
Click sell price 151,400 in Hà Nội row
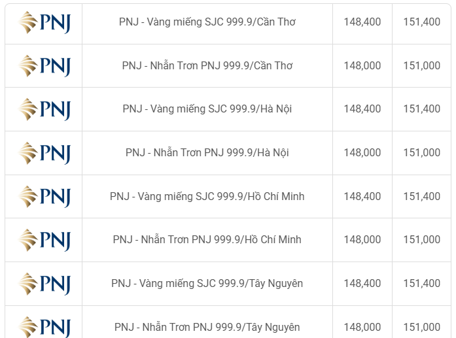click(x=422, y=109)
